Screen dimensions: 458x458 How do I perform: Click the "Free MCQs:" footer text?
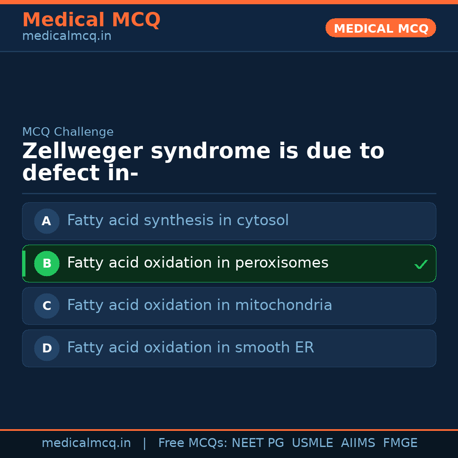coord(193,443)
